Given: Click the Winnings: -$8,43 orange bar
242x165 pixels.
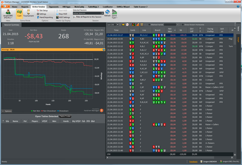Looking at the screenshot, I should pyautogui.click(x=53, y=50).
